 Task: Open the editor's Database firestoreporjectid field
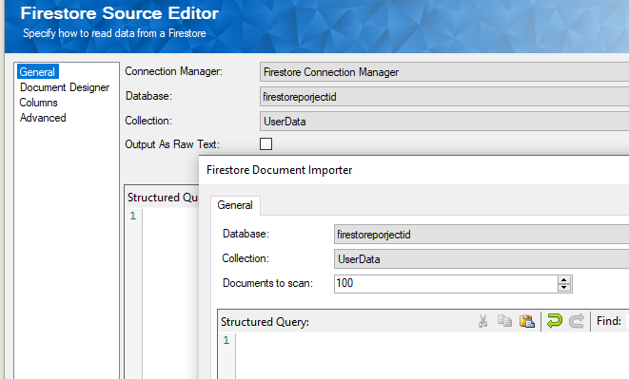[x=444, y=97]
